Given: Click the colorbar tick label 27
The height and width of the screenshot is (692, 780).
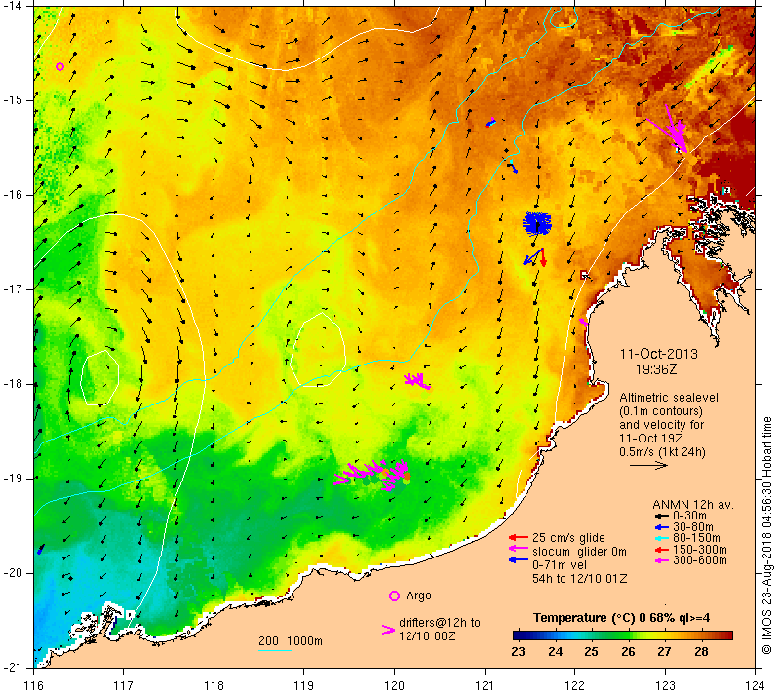Looking at the screenshot, I should pyautogui.click(x=665, y=652).
